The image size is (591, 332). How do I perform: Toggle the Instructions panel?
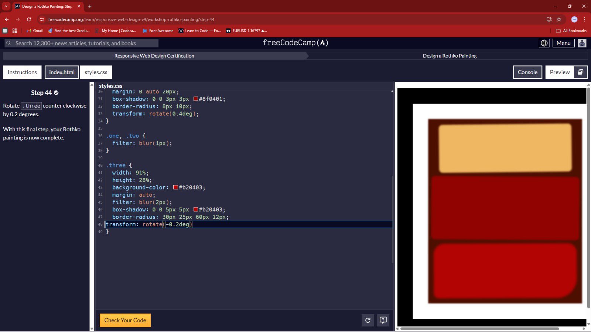pos(22,72)
